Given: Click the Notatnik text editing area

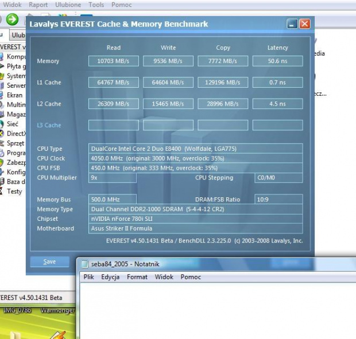Looking at the screenshot, I should point(218,311).
